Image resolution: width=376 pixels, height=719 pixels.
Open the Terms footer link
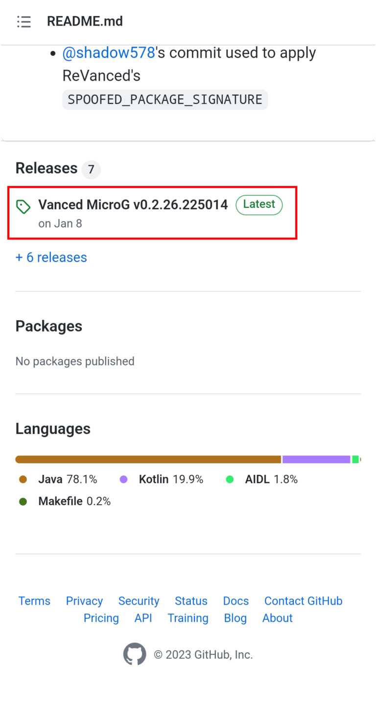coord(34,601)
